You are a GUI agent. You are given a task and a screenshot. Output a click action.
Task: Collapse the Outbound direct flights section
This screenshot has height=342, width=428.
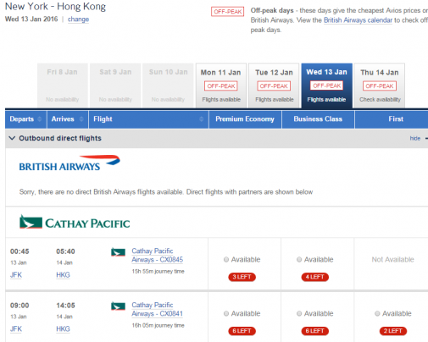(x=12, y=138)
